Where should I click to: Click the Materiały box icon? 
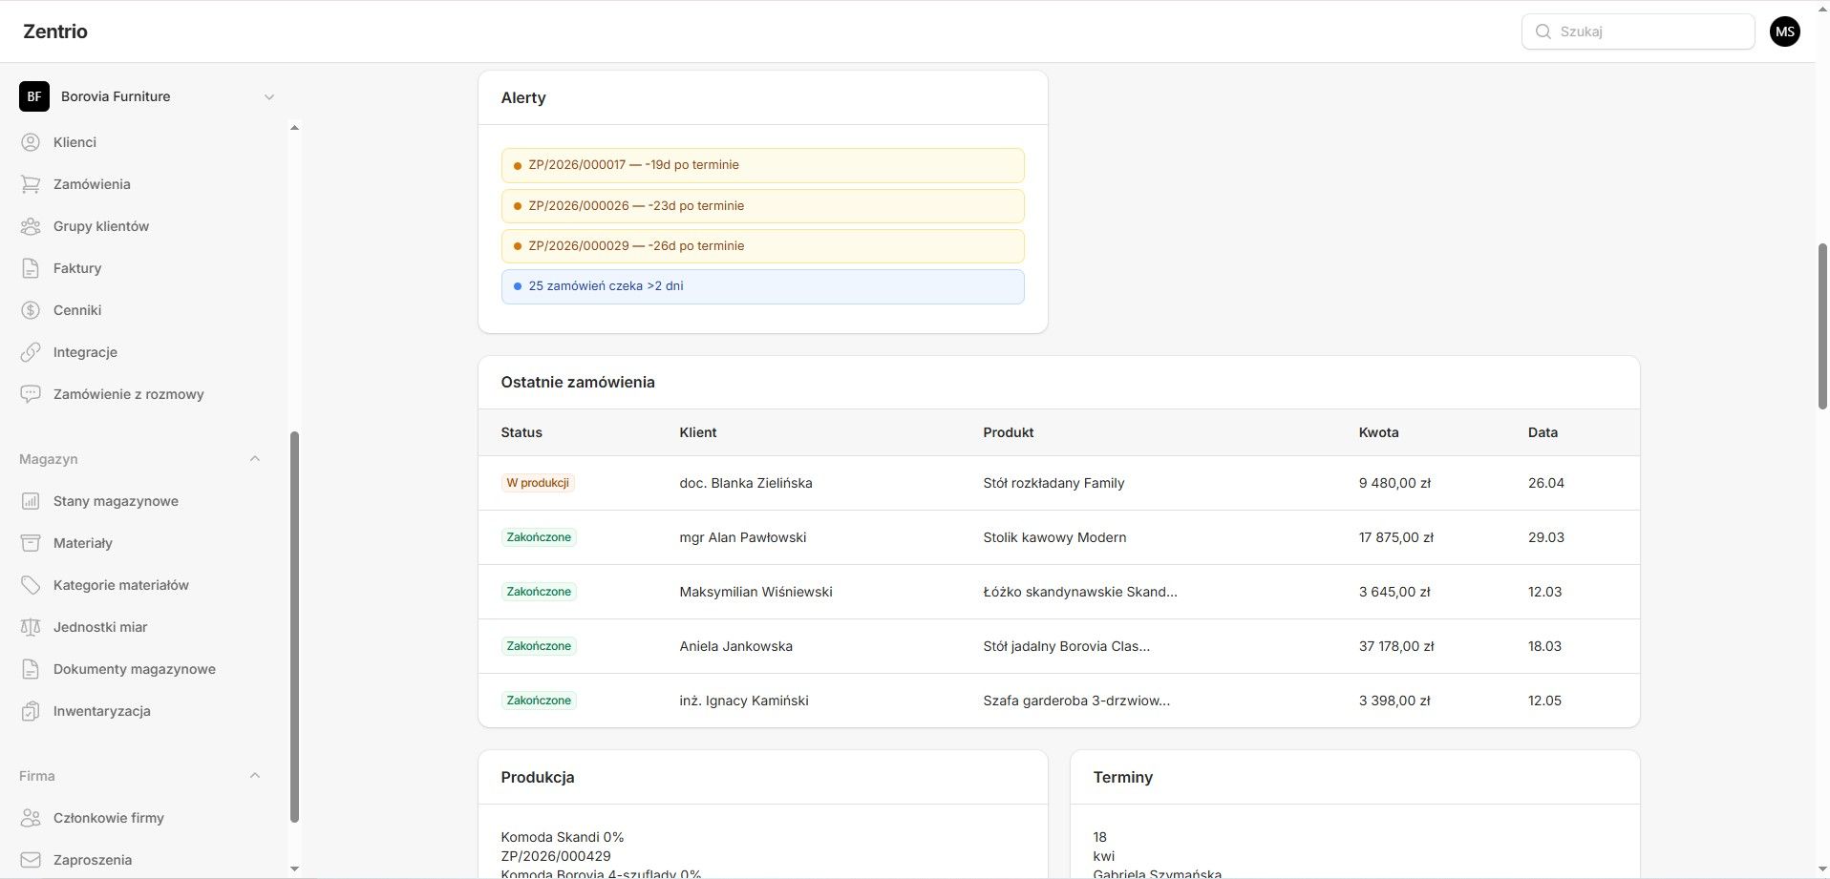coord(31,543)
